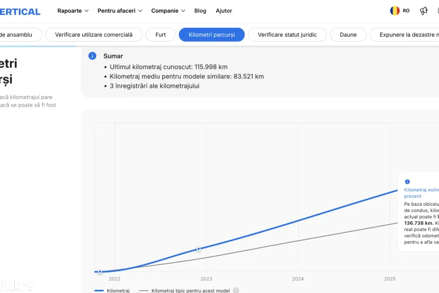This screenshot has width=439, height=293.
Task: Switch to the Furt tab
Action: (161, 34)
